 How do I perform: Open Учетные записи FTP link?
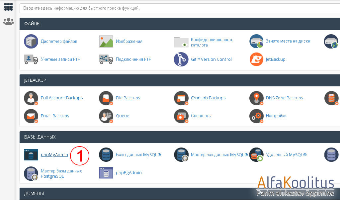pos(60,59)
